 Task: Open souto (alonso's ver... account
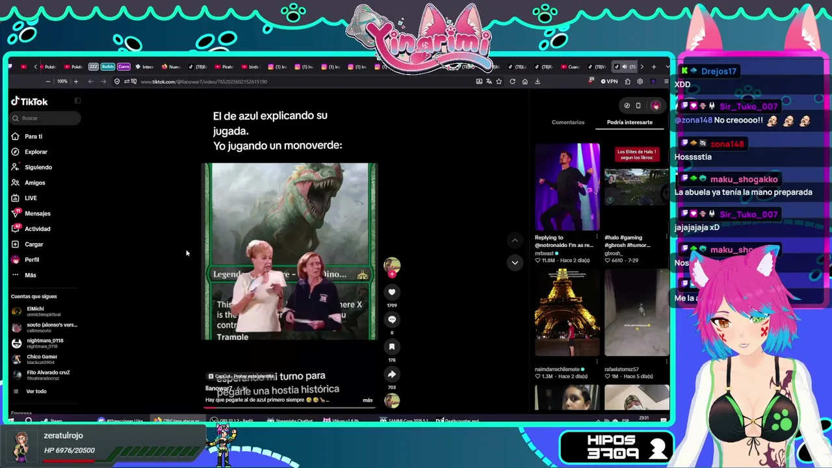(44, 327)
